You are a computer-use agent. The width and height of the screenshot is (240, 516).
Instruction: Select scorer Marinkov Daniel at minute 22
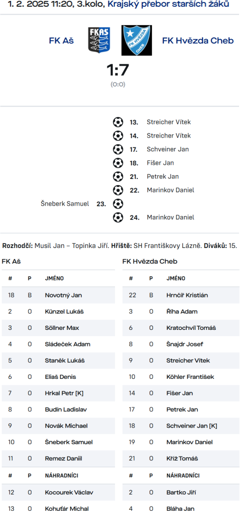[x=170, y=190]
